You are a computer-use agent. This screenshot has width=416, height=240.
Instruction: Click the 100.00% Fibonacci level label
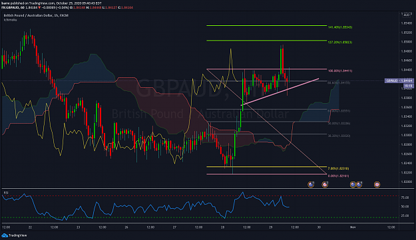tap(340, 70)
